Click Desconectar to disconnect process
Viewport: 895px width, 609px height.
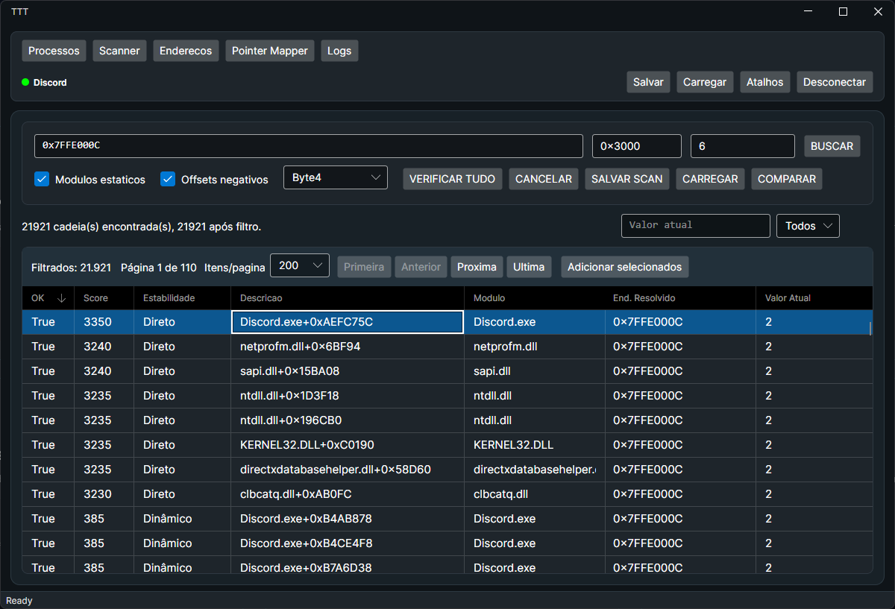click(834, 82)
